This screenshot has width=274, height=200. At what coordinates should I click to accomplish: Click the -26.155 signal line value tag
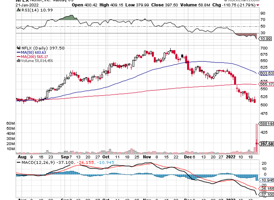[266, 188]
